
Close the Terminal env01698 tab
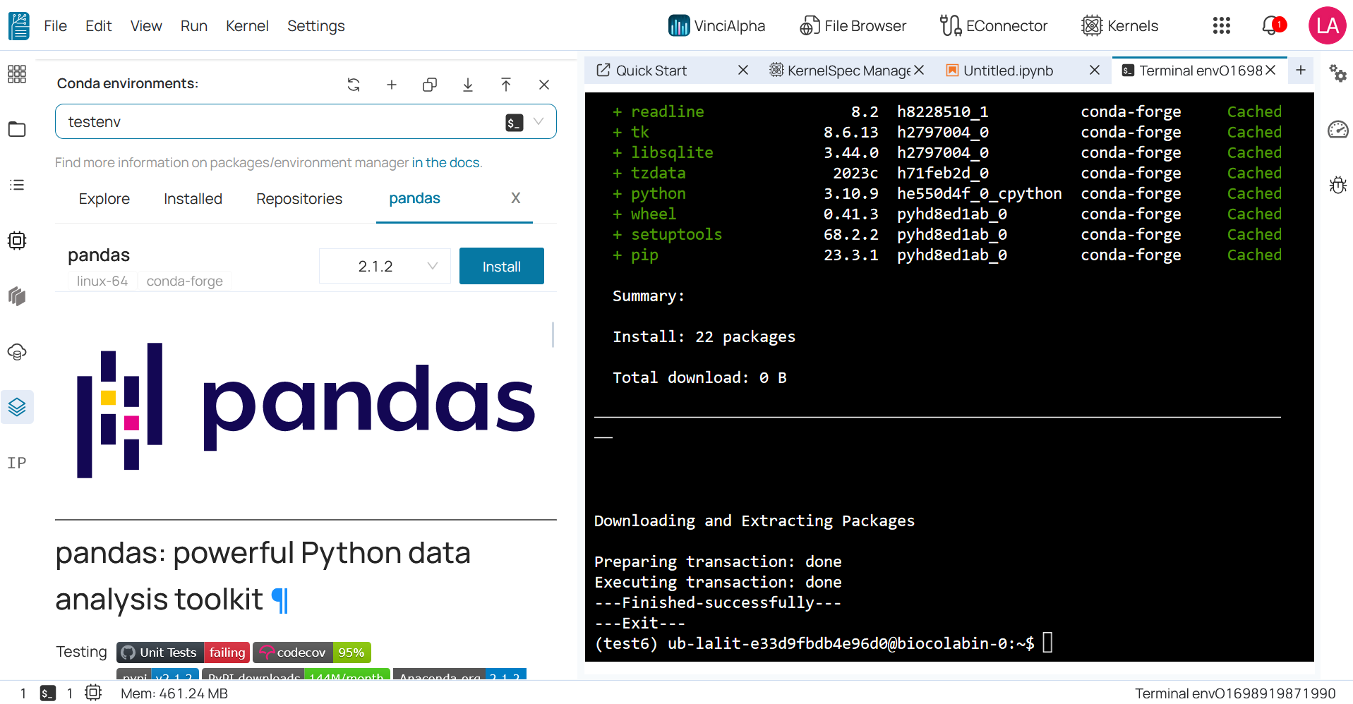[1270, 70]
